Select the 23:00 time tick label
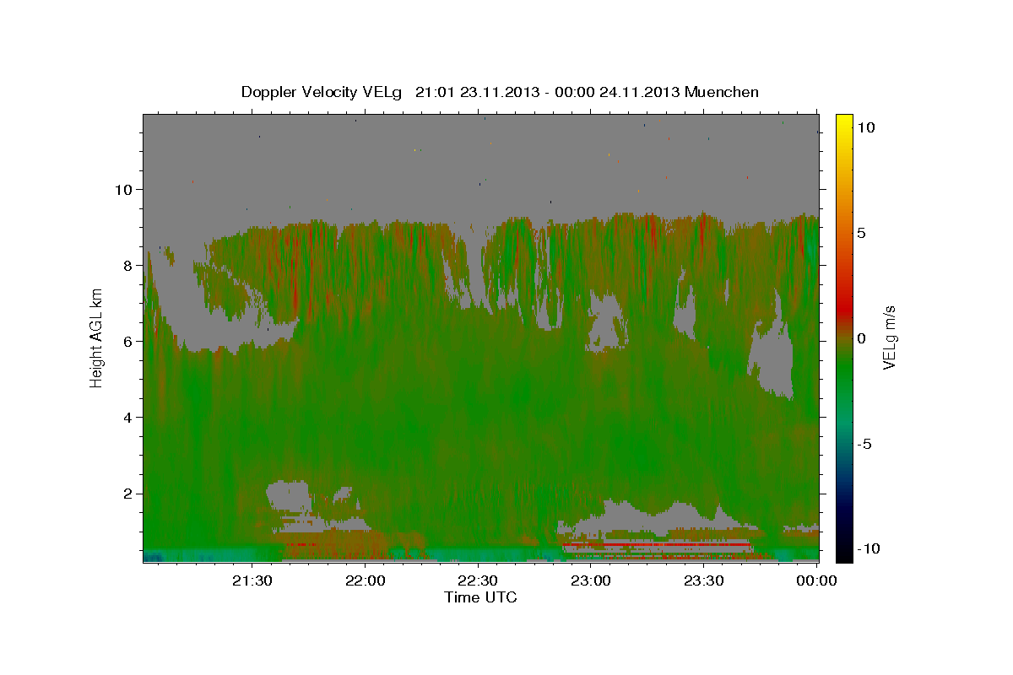The image size is (1013, 675). pyautogui.click(x=591, y=580)
